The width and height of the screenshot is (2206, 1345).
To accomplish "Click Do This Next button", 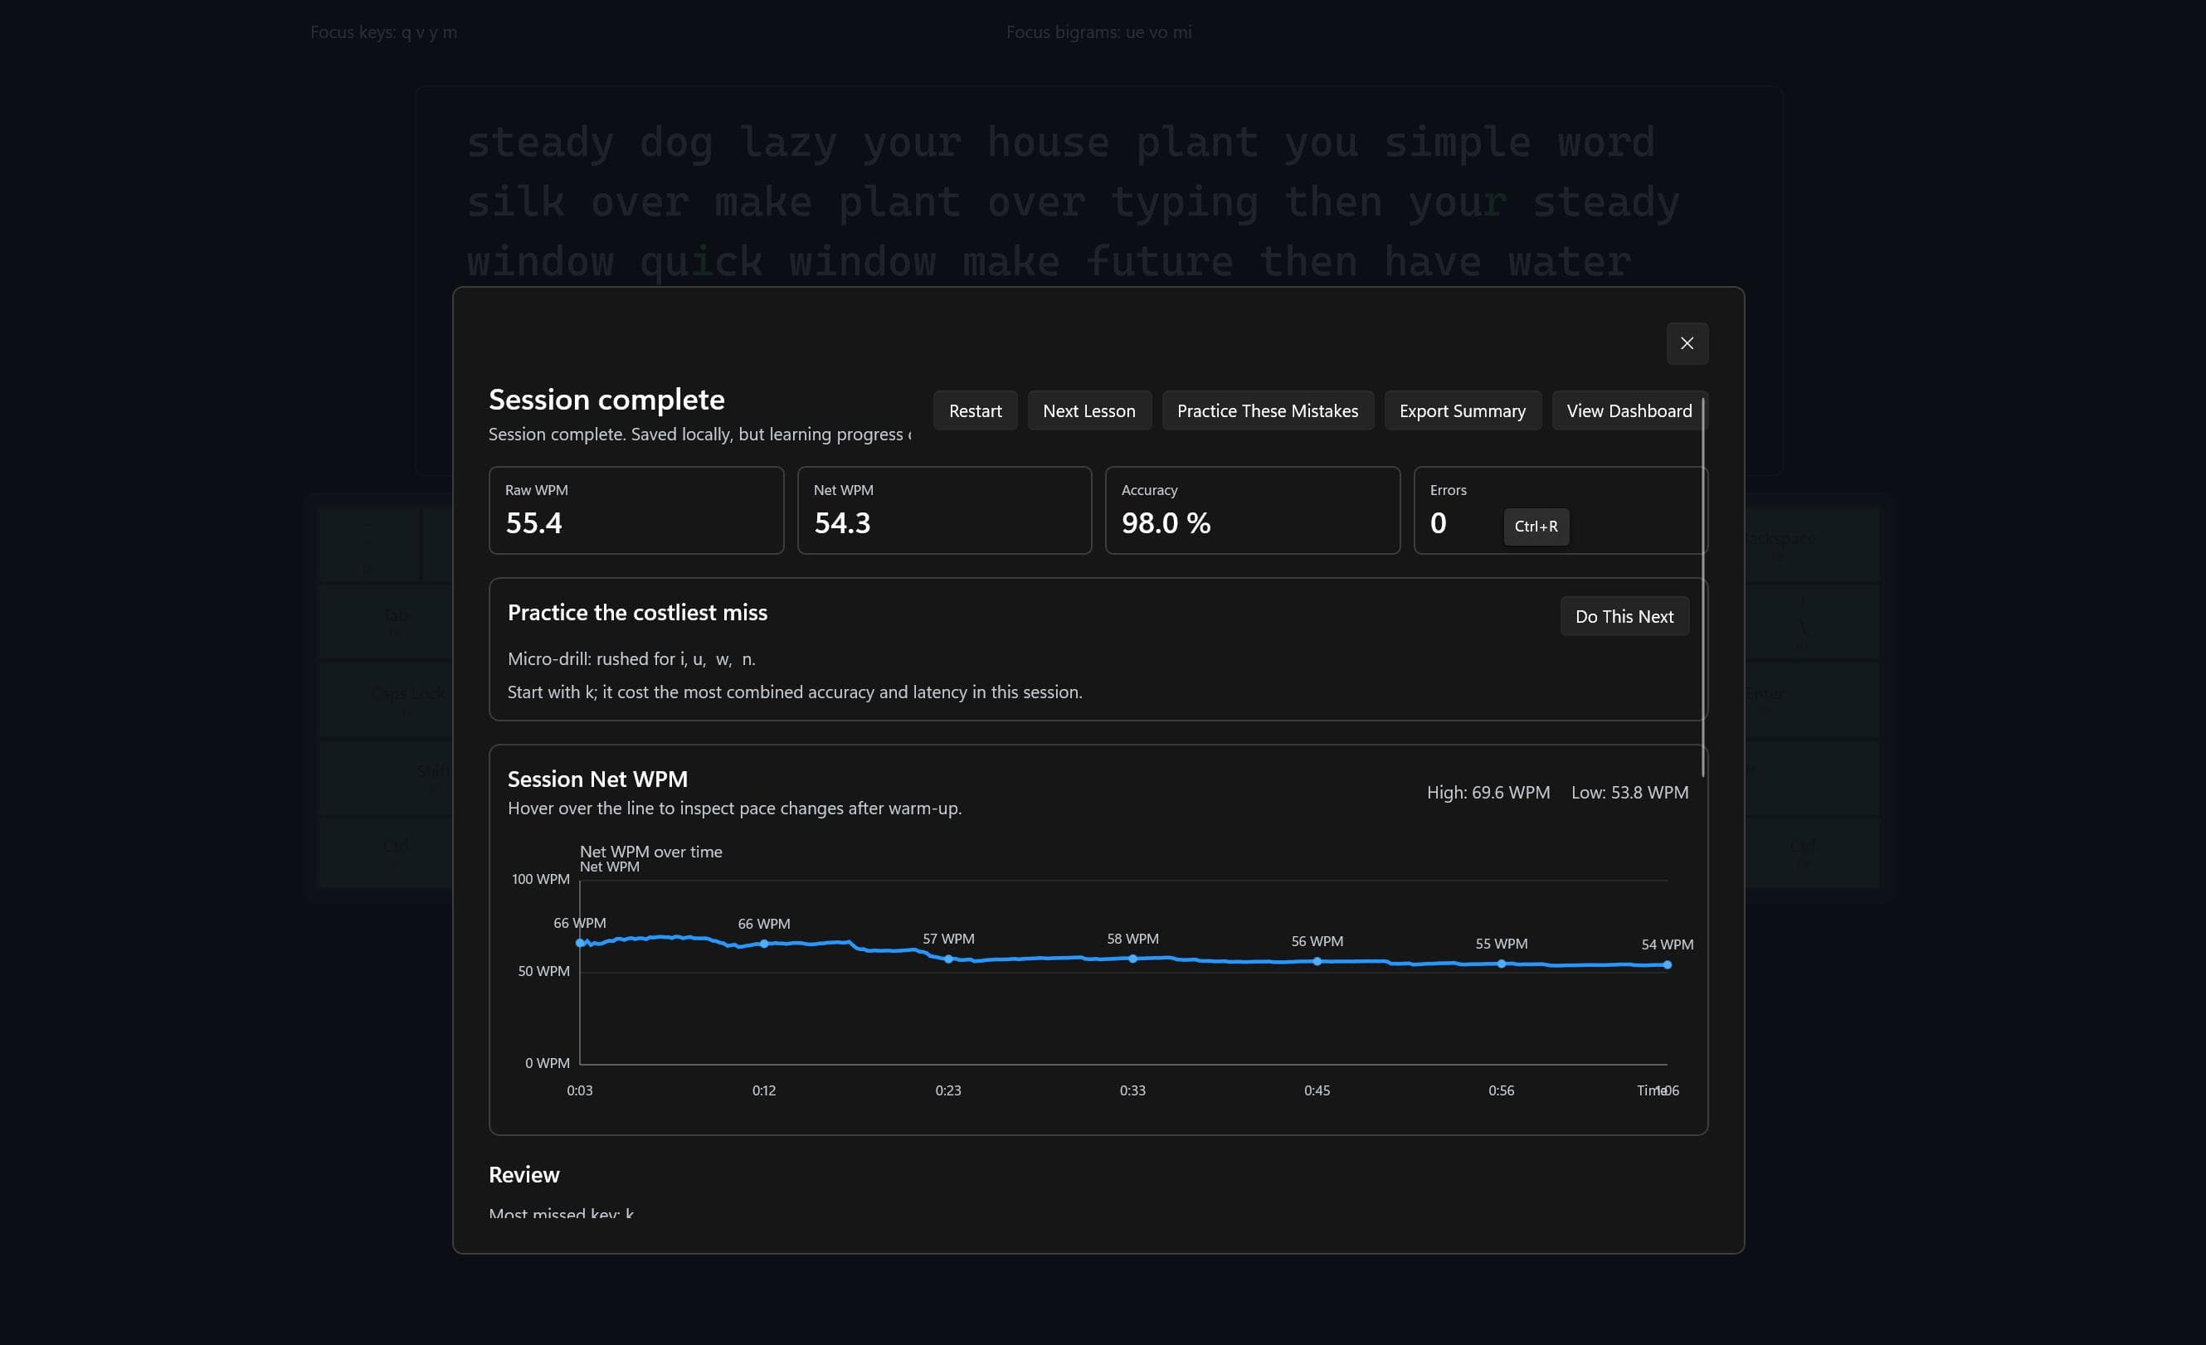I will coord(1624,617).
